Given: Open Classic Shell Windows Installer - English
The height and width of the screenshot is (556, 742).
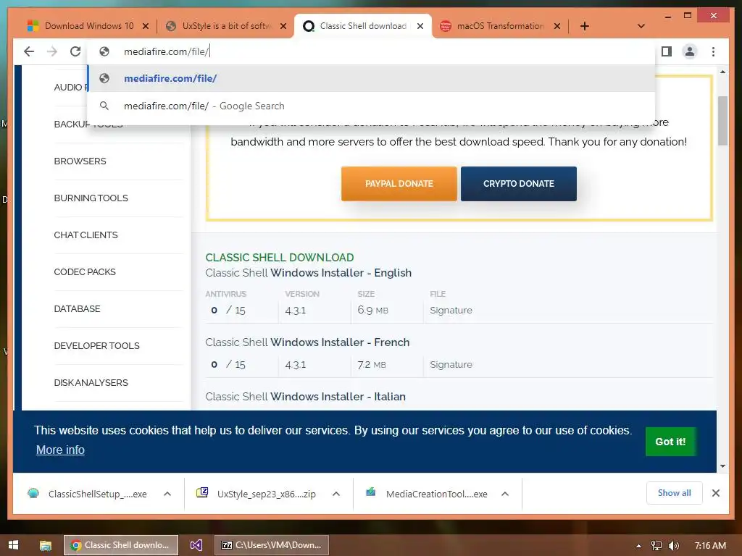Looking at the screenshot, I should (308, 273).
